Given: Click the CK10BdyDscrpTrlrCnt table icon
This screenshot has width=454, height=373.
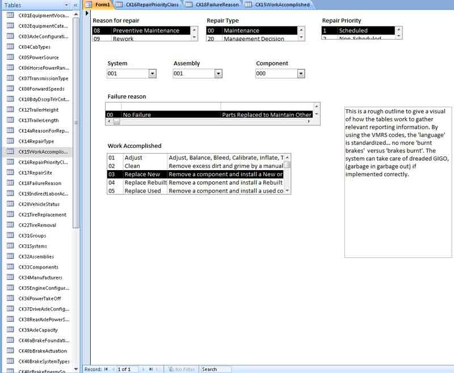Looking at the screenshot, I should [x=10, y=99].
